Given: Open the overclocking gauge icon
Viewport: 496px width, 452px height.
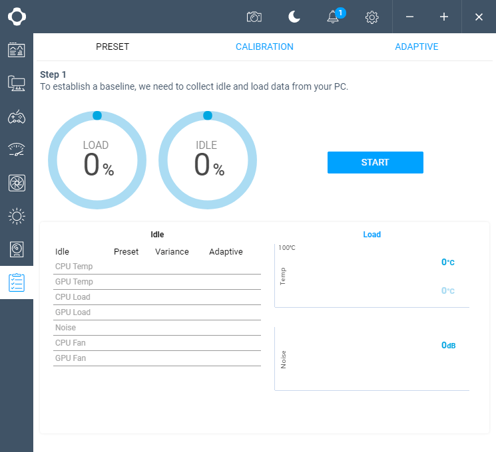Looking at the screenshot, I should coord(17,150).
